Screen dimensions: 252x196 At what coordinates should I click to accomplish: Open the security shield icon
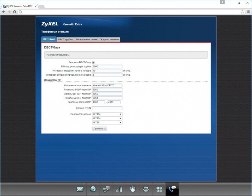(133, 189)
